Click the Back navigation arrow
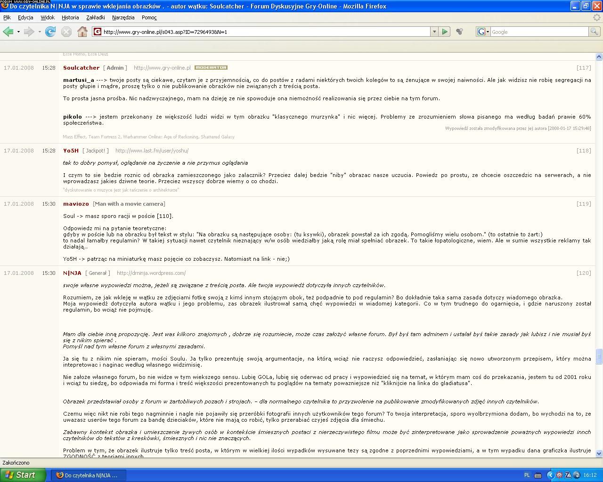This screenshot has width=603, height=482. click(8, 32)
